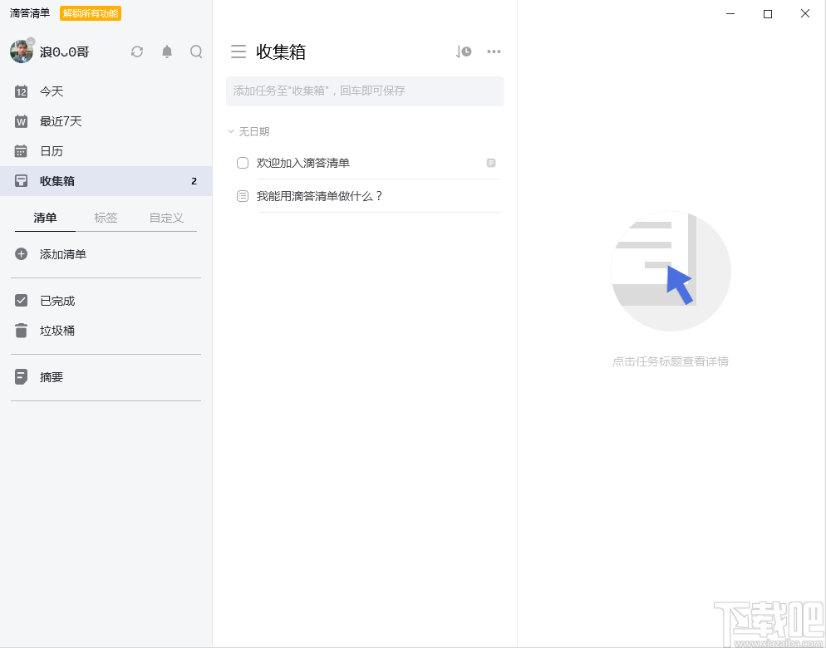Screen dimensions: 826x648
Task: Open the 今天 smart list
Action: (50, 91)
